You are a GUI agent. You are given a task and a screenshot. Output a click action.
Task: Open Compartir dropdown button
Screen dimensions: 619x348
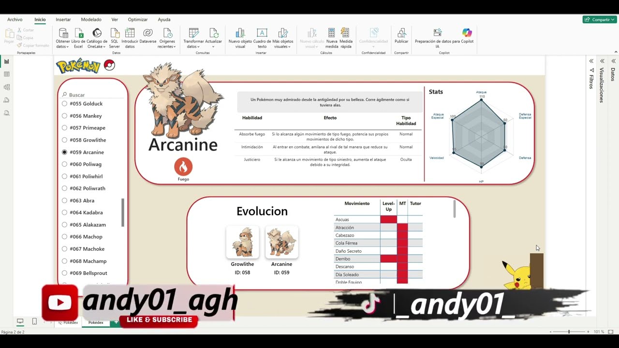(x=599, y=19)
